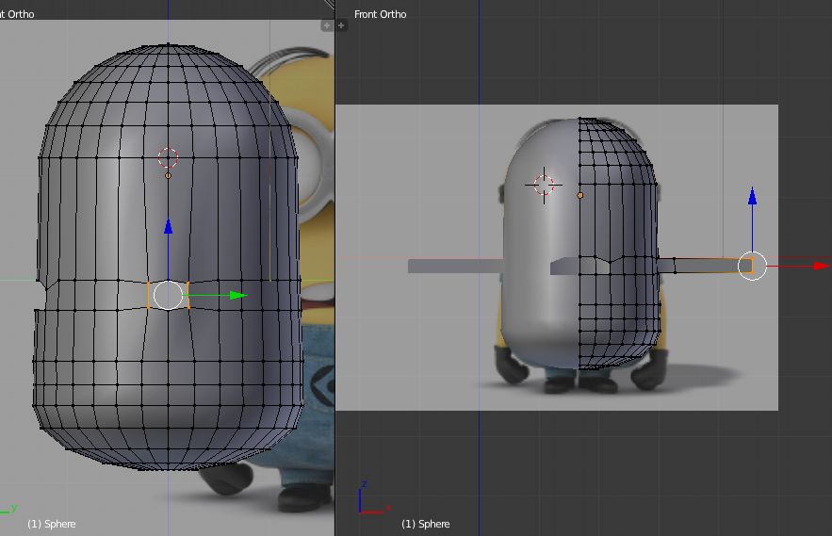Grab the left viewport's striped split corner
The height and width of the screenshot is (536, 832).
329,5
